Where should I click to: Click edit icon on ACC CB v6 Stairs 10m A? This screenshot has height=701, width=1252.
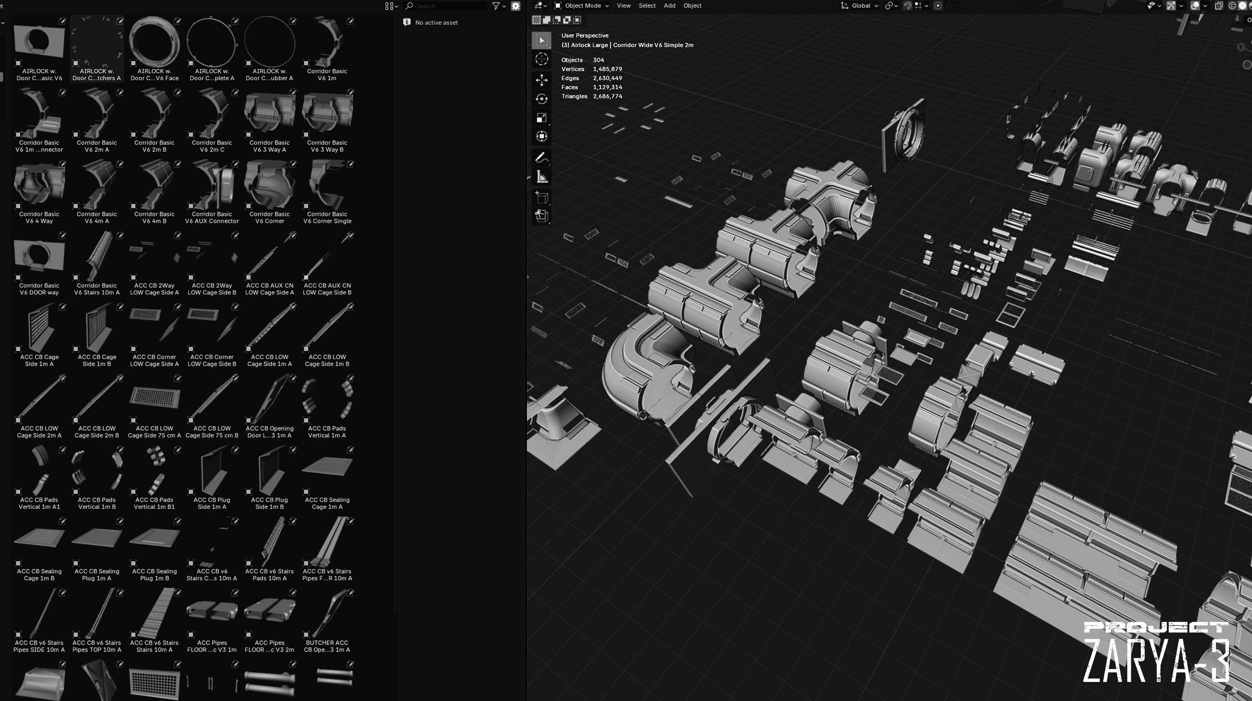pos(178,592)
